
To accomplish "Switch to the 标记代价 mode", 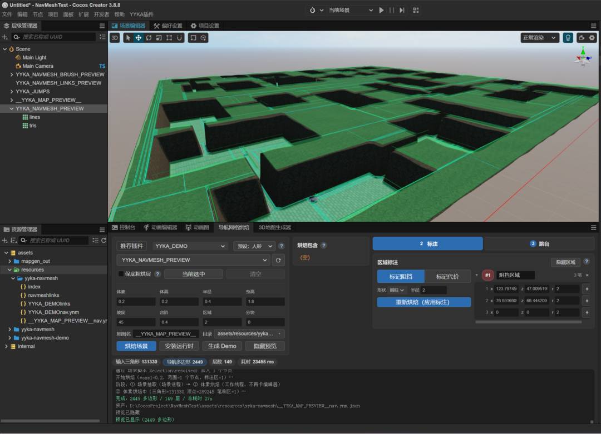I will pos(447,276).
